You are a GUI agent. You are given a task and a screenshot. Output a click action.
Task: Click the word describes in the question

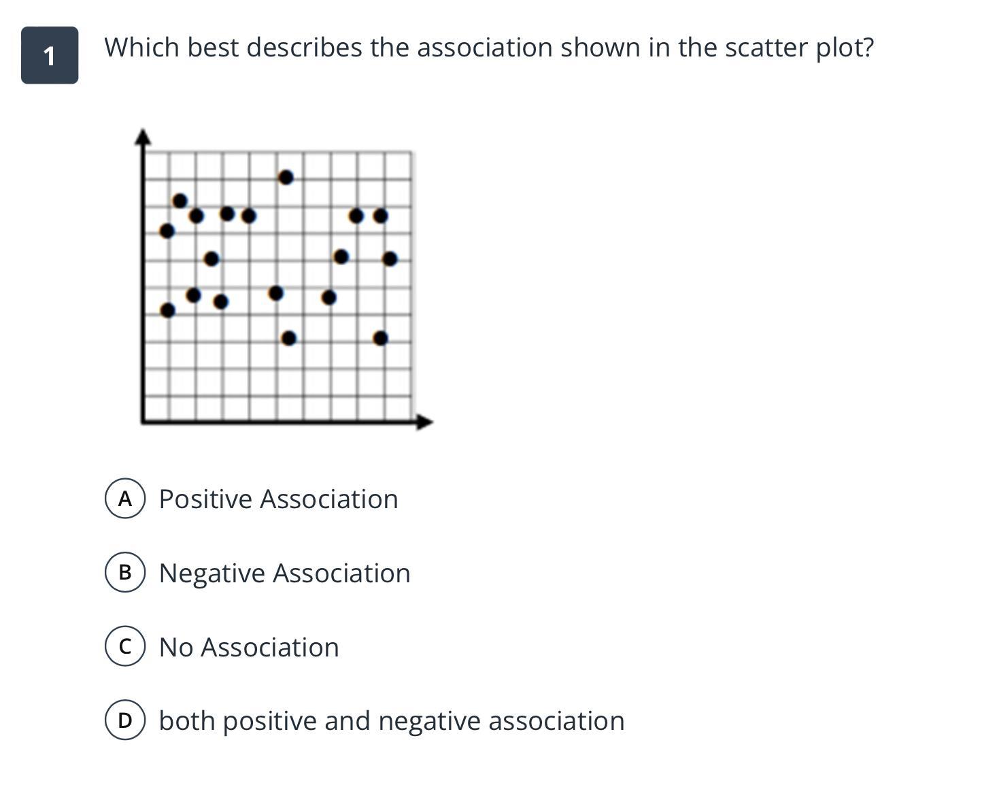[x=305, y=48]
